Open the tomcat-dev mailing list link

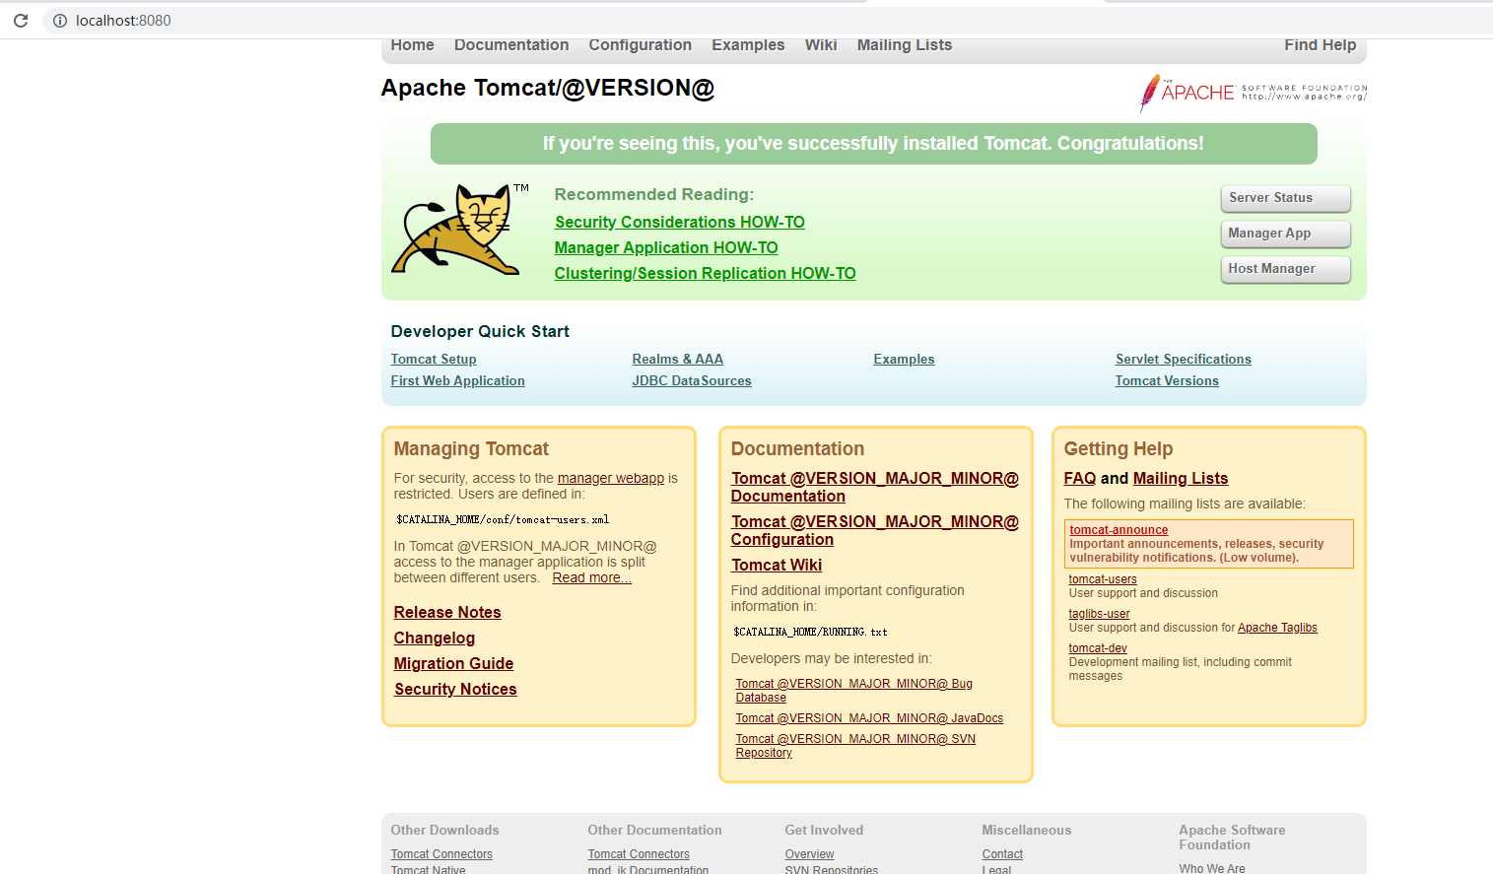tap(1098, 648)
